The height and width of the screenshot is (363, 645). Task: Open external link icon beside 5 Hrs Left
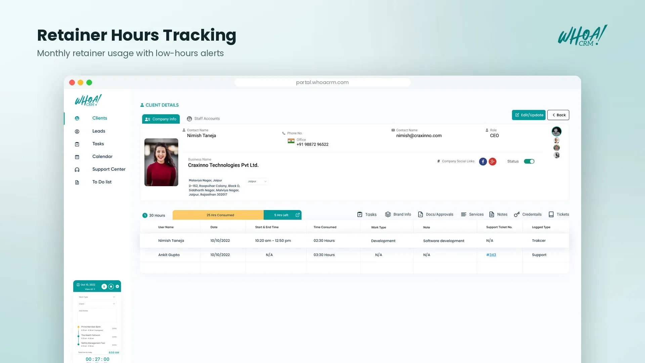coord(297,215)
